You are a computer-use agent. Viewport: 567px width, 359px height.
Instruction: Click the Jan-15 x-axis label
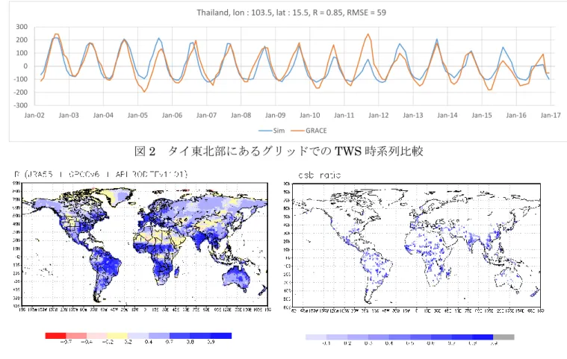click(482, 115)
